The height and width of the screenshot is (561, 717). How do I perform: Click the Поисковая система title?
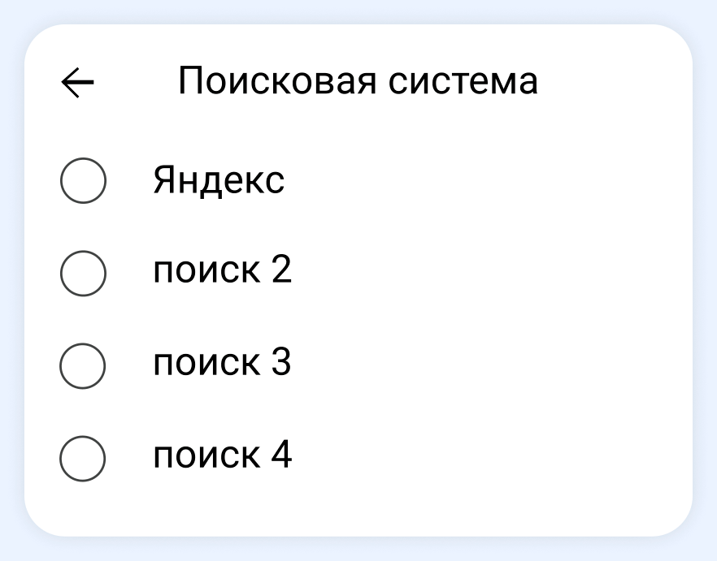tap(358, 81)
